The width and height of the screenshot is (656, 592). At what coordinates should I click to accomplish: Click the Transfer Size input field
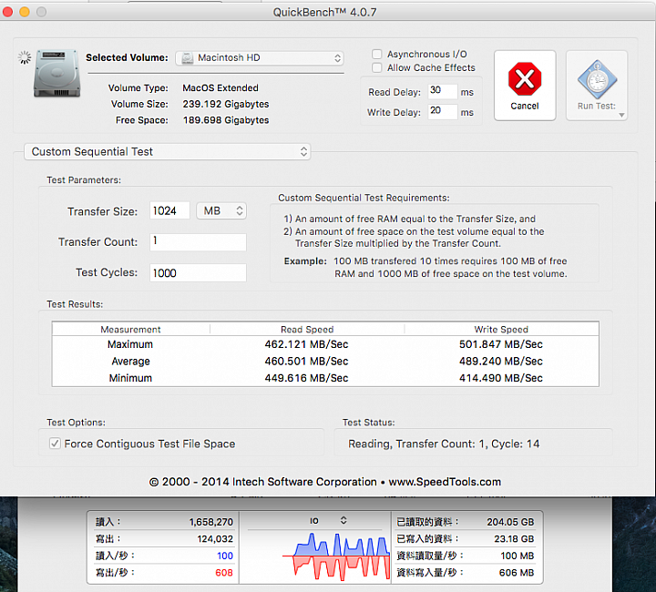[x=169, y=210]
